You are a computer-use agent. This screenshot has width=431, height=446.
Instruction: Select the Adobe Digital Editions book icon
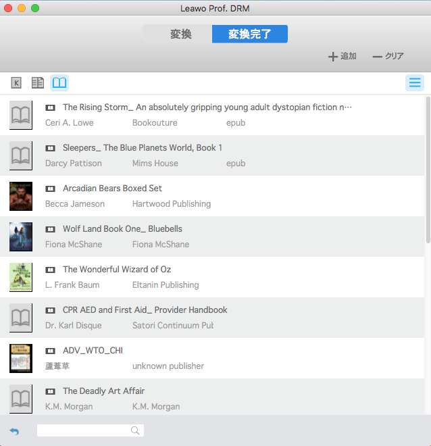coord(59,82)
